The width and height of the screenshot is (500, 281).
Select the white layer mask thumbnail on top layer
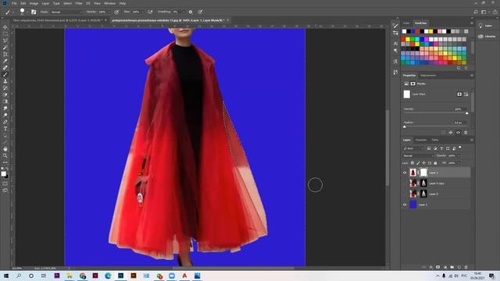tap(423, 173)
